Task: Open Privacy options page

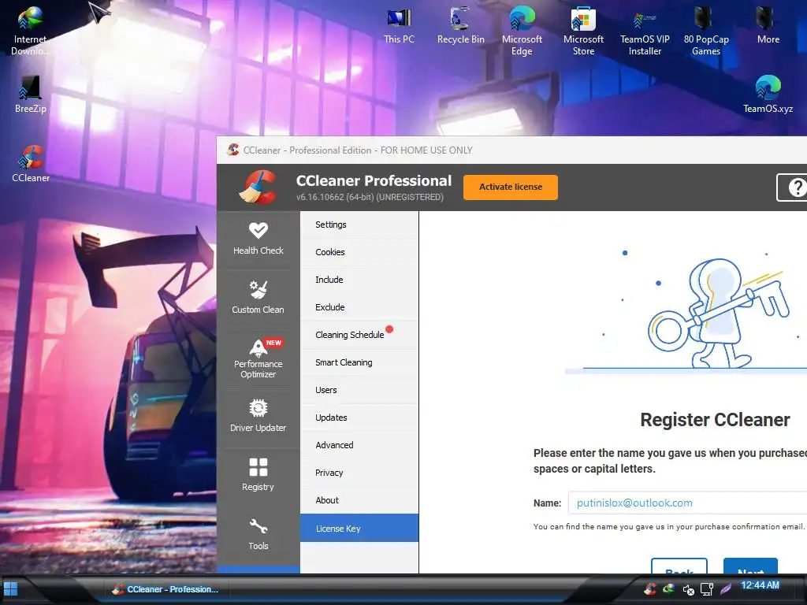Action: click(x=359, y=473)
